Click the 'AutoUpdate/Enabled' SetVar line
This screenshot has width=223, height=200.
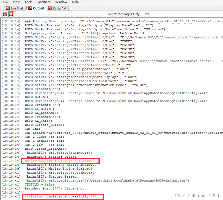(77, 69)
